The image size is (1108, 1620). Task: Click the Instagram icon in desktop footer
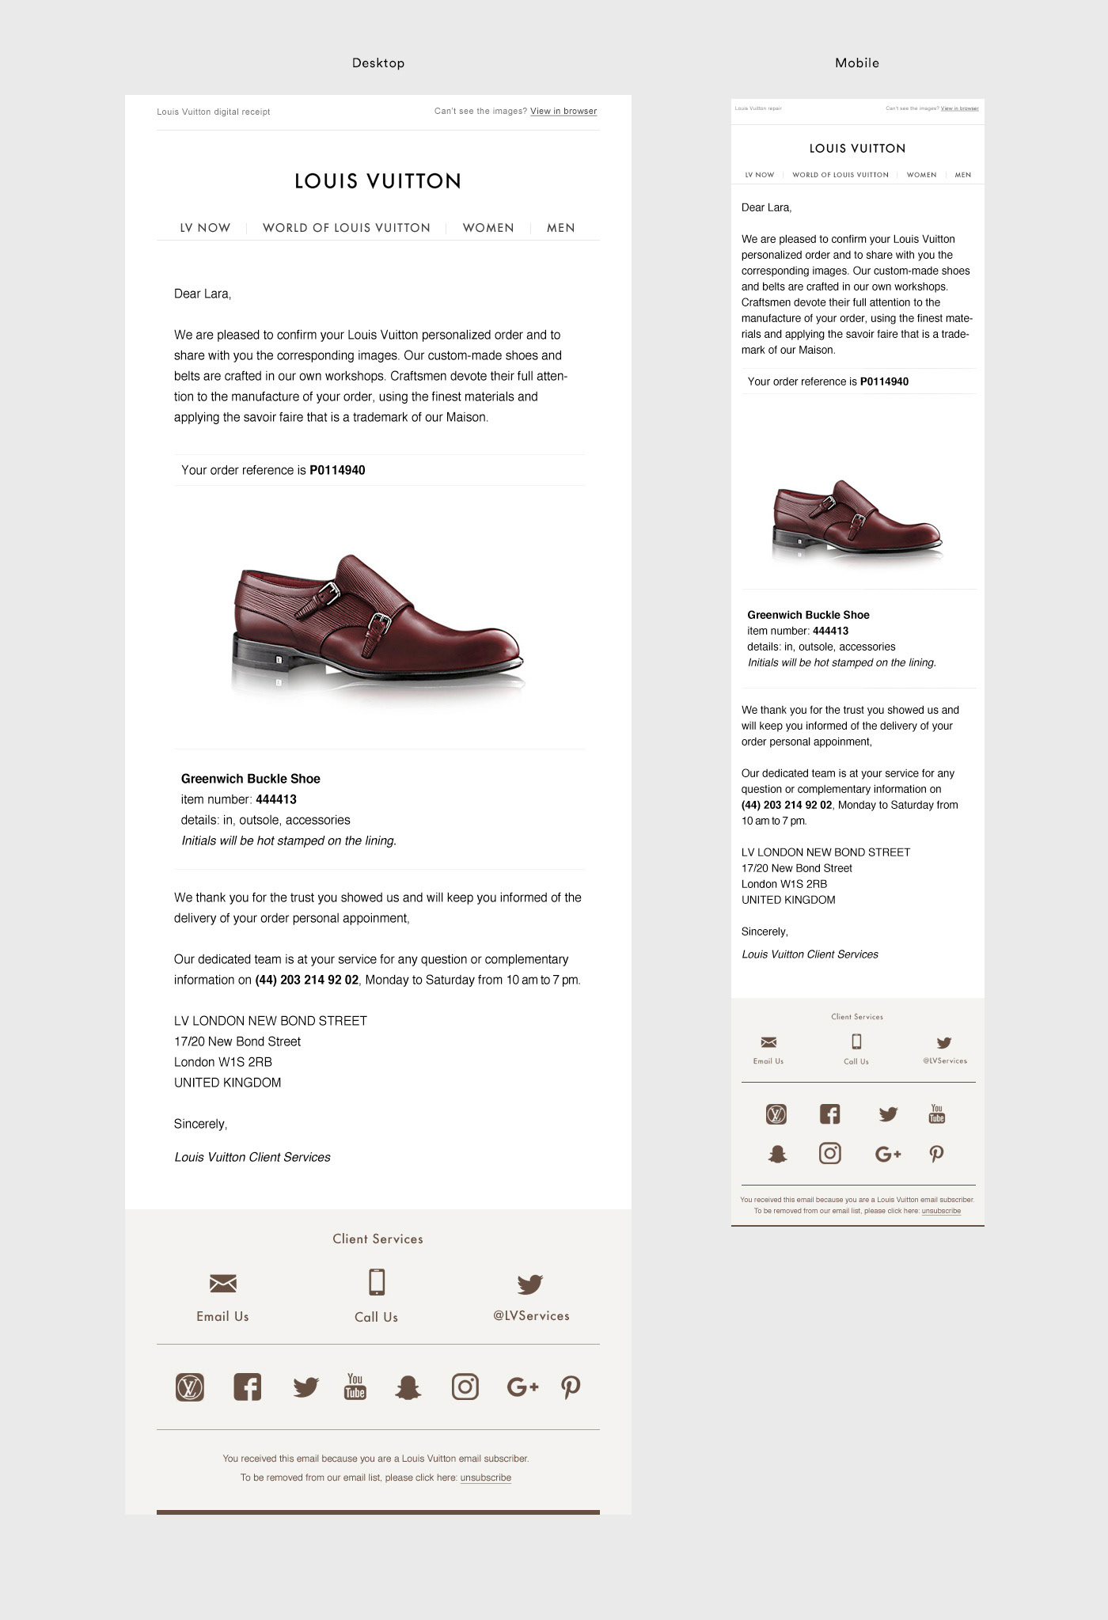(465, 1387)
